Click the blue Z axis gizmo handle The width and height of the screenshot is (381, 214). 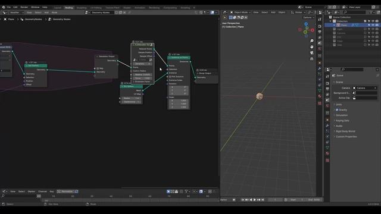click(306, 24)
